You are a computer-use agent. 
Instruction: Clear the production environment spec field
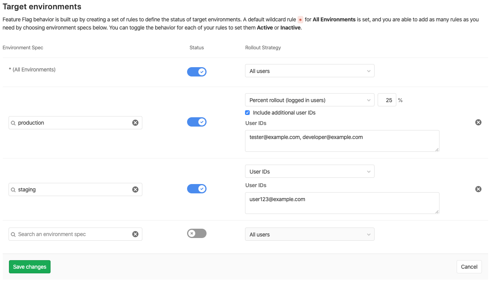pyautogui.click(x=135, y=123)
